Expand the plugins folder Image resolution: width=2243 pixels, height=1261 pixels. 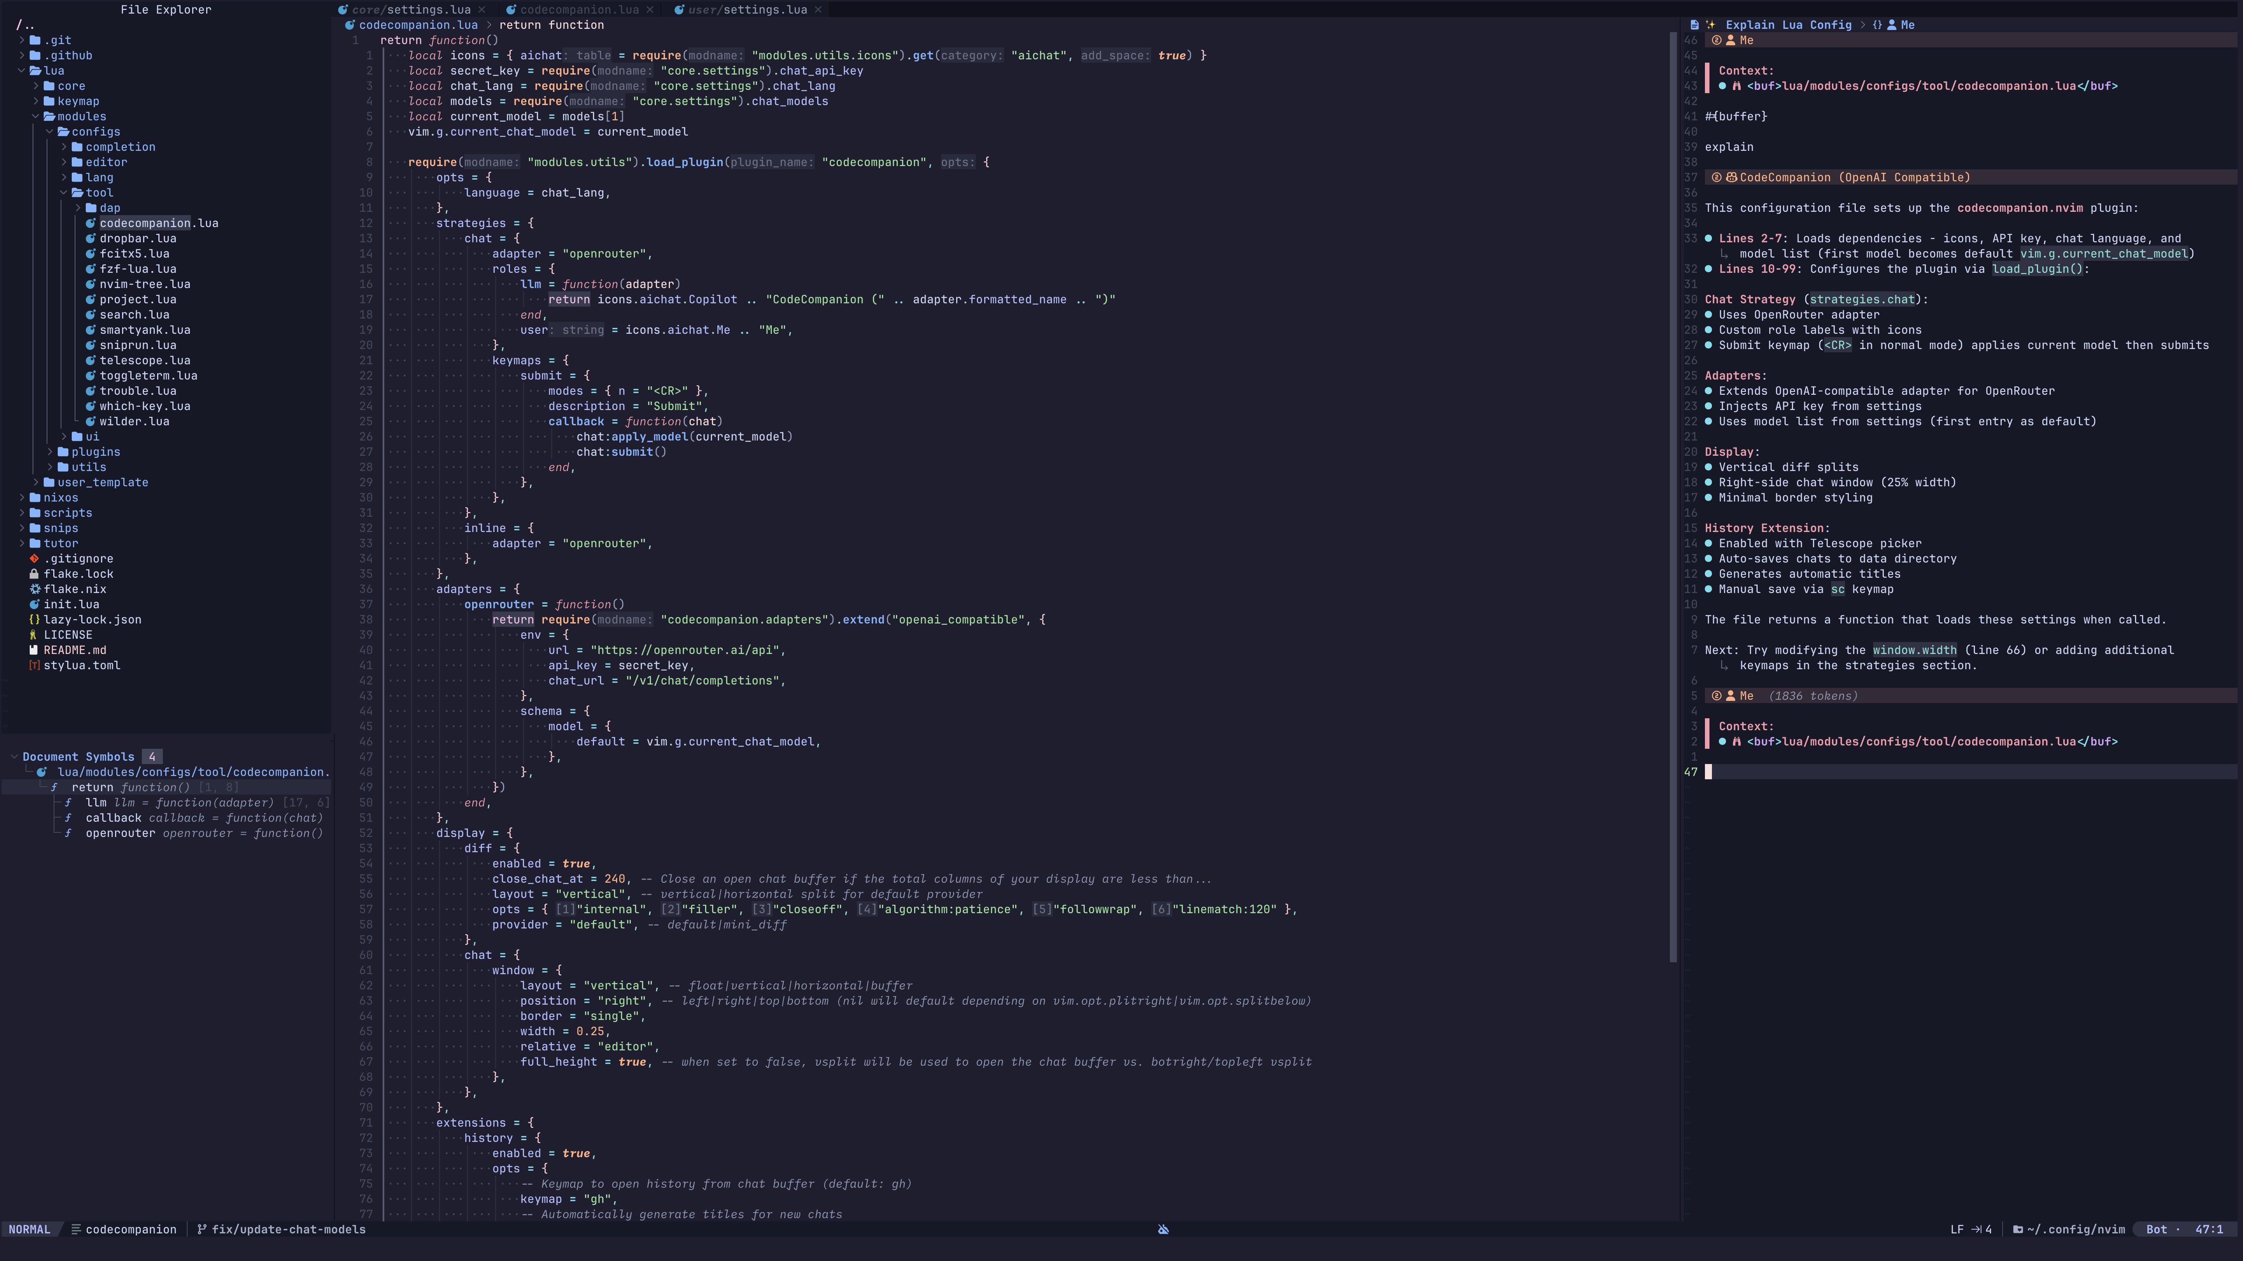(x=49, y=452)
